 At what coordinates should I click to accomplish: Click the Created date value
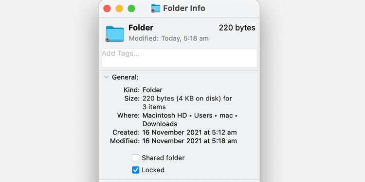[x=189, y=132]
